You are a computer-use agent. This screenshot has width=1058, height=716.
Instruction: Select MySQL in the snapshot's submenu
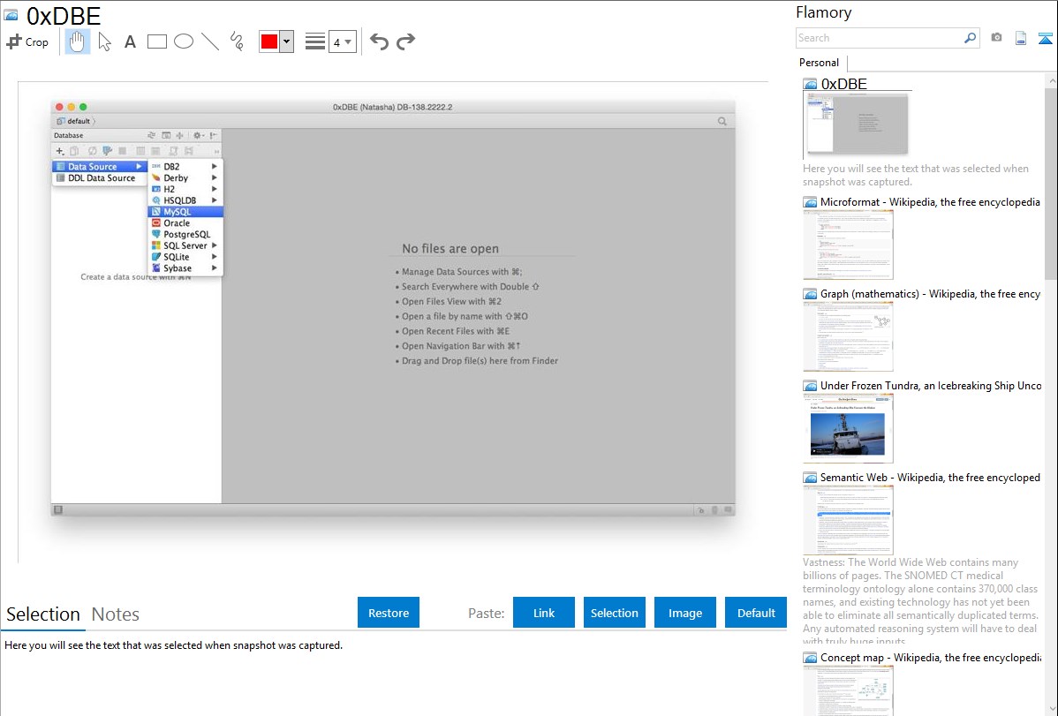coord(185,212)
